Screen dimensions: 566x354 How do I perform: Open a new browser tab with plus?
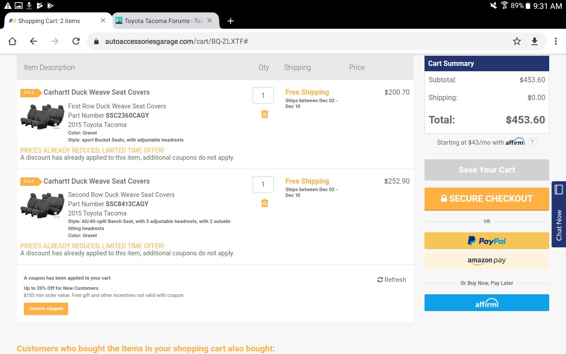coord(230,21)
